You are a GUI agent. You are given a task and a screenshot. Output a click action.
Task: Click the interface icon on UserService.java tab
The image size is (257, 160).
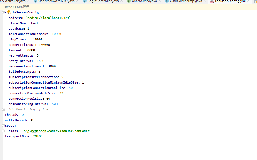click(129, 1)
